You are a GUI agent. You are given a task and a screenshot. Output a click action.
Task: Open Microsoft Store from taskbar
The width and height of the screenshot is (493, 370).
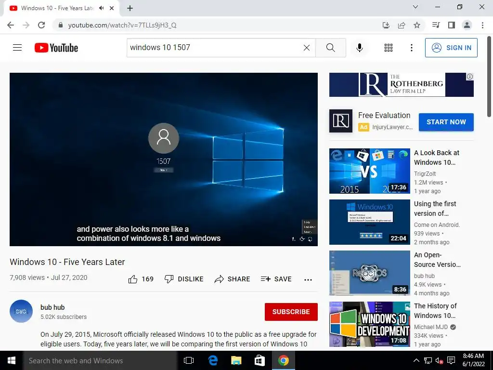[259, 360]
